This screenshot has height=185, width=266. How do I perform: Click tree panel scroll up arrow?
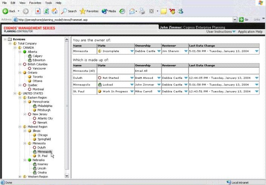67,39
